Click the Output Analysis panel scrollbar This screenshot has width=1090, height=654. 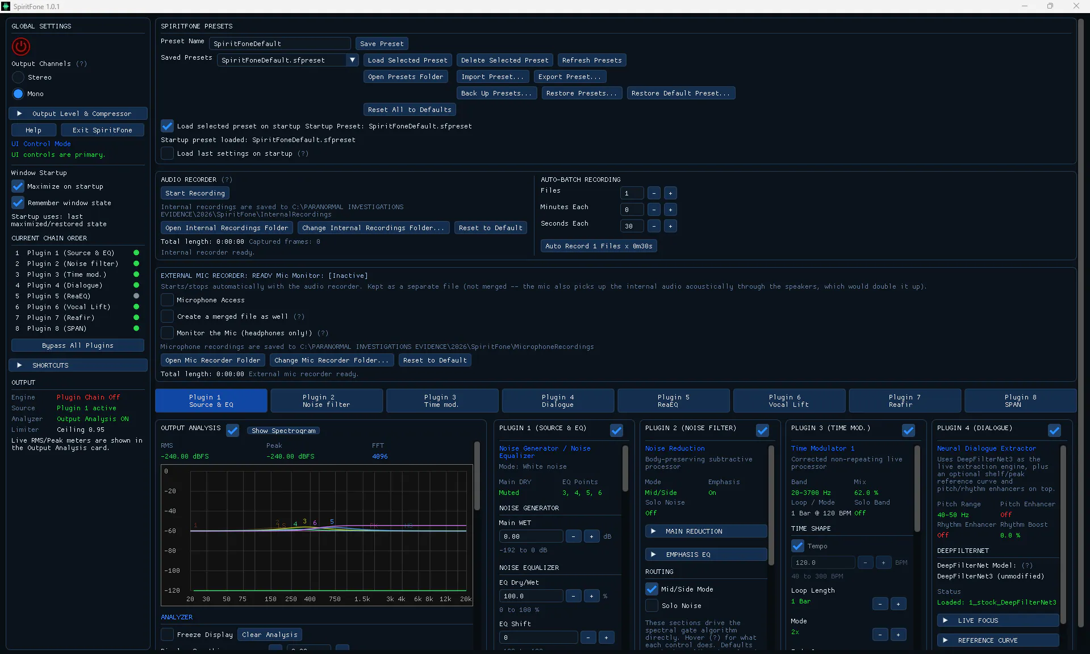(x=477, y=476)
